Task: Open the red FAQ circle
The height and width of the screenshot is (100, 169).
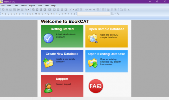Action: [96, 86]
